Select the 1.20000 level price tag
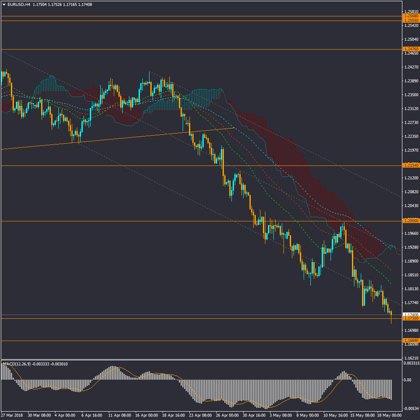This screenshot has width=420, height=420. pos(410,220)
